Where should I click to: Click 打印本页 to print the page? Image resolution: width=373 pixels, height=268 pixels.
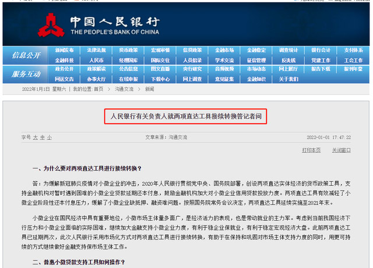pos(312,150)
